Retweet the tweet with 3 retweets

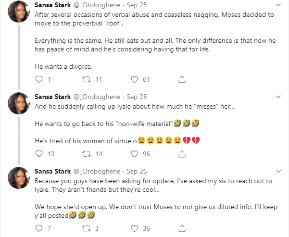(87, 228)
